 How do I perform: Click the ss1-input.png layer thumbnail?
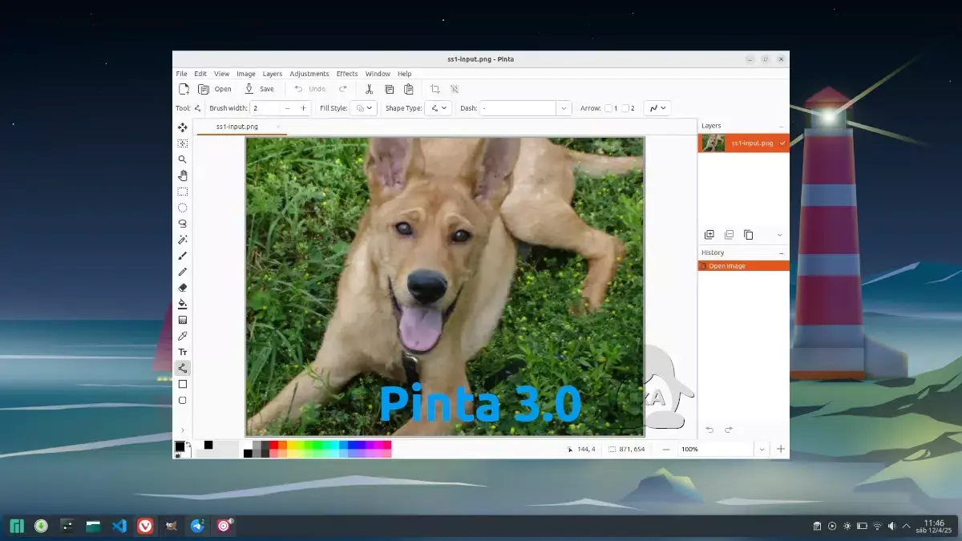713,143
